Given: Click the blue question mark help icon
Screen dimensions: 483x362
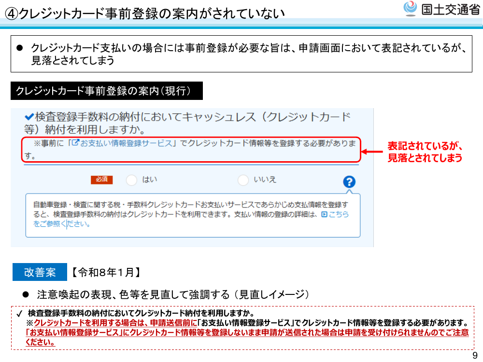Looking at the screenshot, I should (x=349, y=182).
